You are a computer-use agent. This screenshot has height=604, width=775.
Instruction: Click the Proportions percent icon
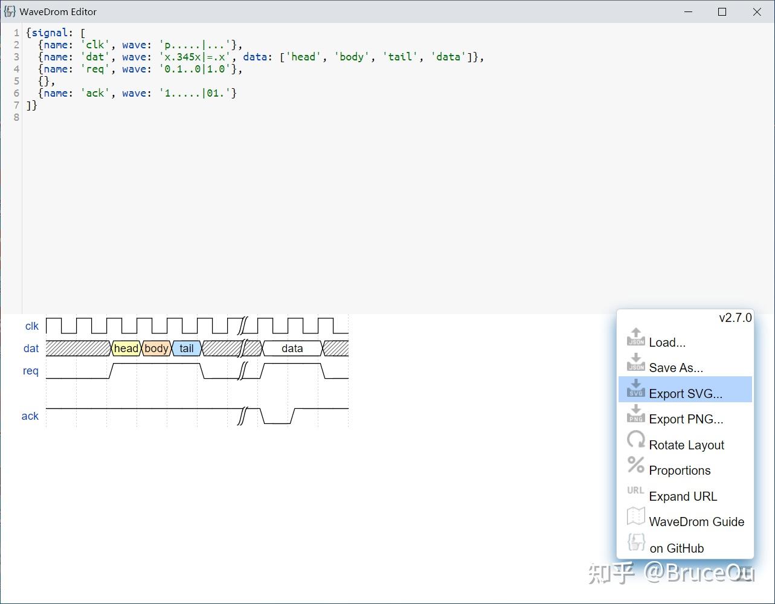(x=635, y=465)
